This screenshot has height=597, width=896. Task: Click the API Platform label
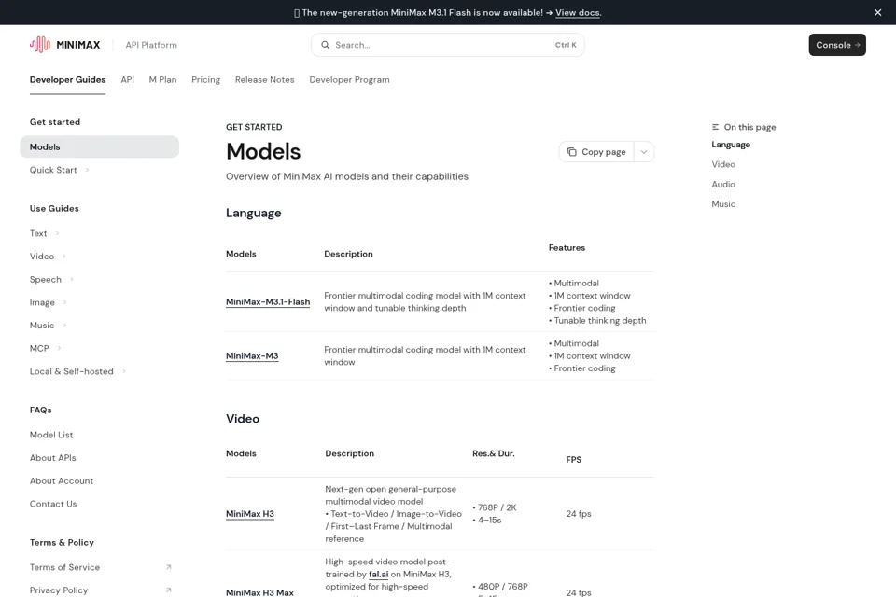151,45
